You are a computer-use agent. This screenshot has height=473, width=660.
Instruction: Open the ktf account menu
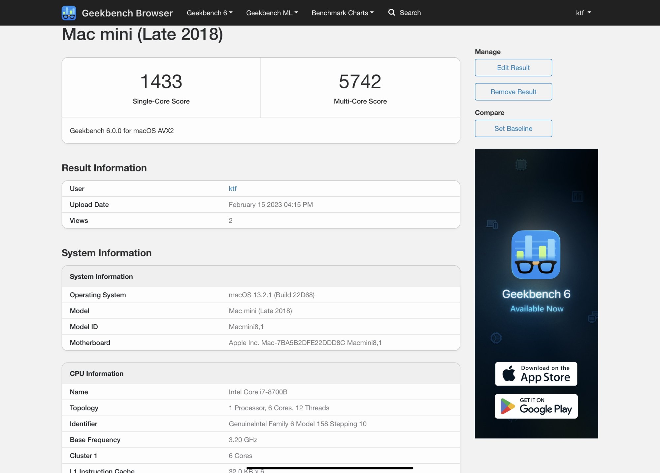tap(583, 13)
